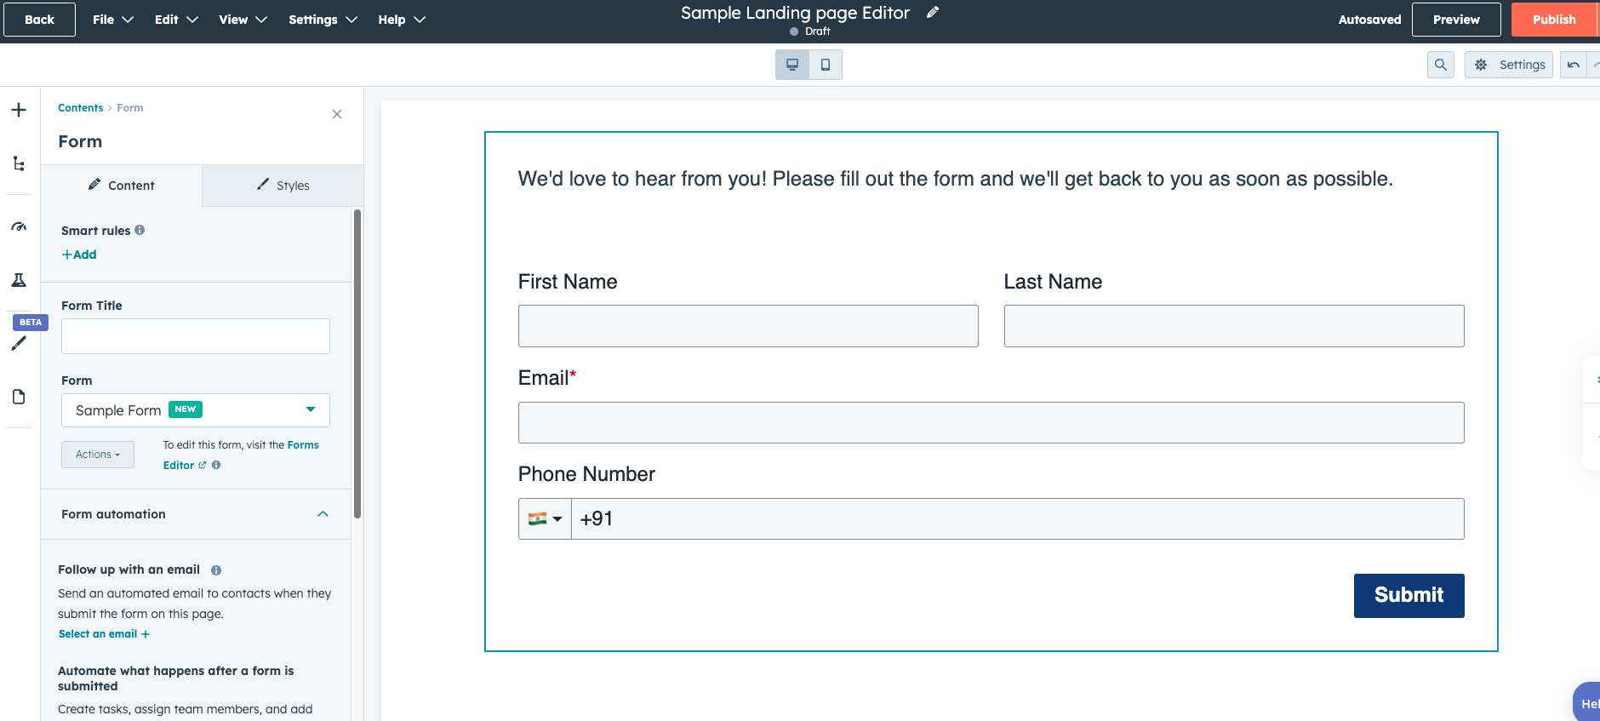Collapse the Form automation section

(x=323, y=514)
